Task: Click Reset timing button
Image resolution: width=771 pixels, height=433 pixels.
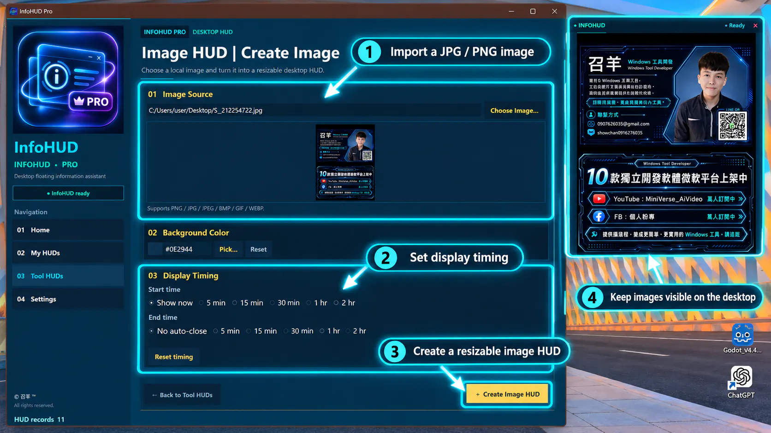Action: click(x=174, y=357)
